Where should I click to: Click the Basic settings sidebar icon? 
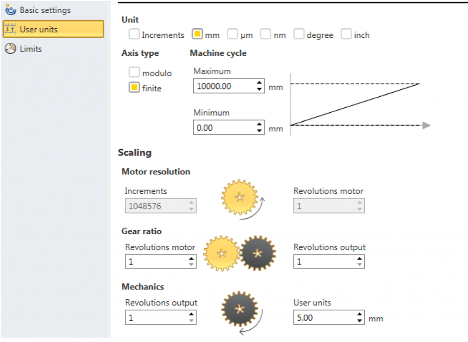click(x=10, y=10)
